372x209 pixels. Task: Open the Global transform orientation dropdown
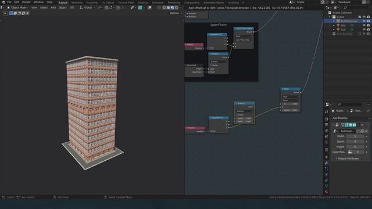[x=87, y=8]
